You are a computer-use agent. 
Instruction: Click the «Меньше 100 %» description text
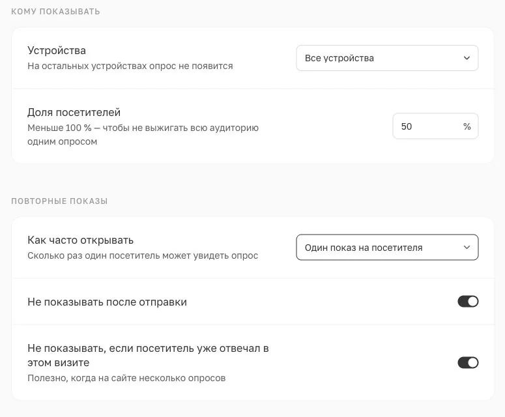point(143,135)
